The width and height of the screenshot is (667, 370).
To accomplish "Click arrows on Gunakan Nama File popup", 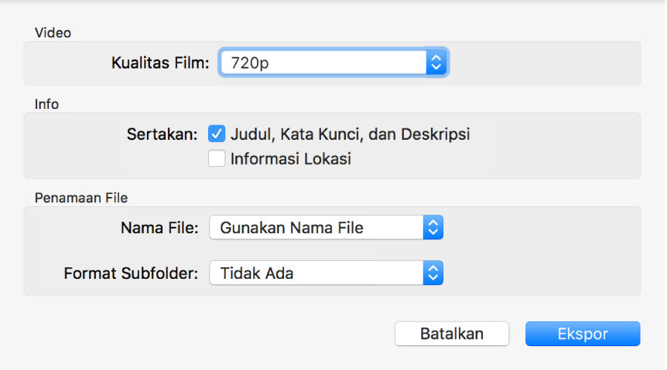I will click(433, 228).
